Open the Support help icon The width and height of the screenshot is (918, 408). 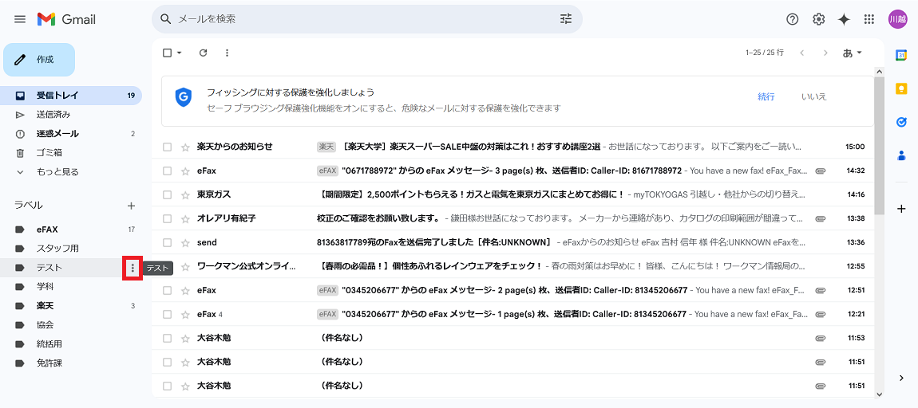(x=792, y=19)
